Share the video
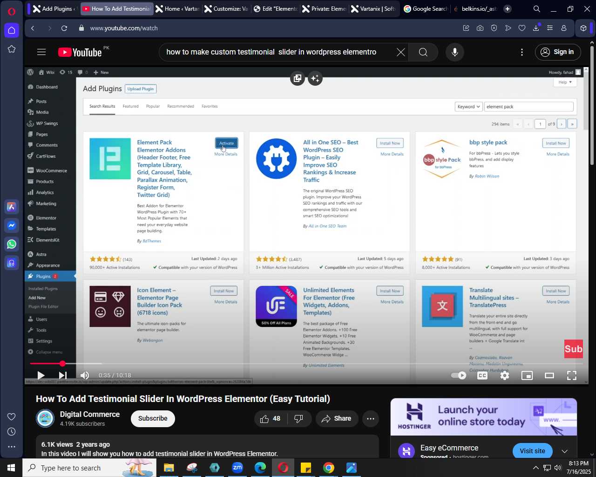The width and height of the screenshot is (596, 477). point(337,419)
